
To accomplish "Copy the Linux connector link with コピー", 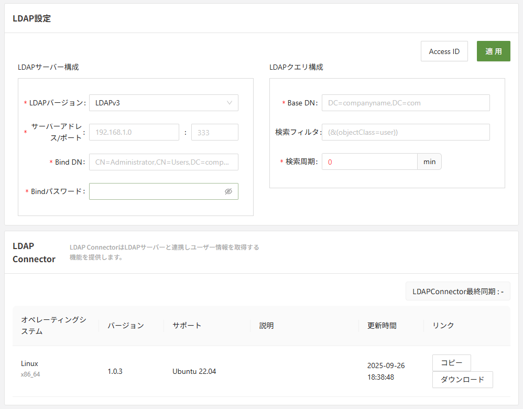I will 451,363.
